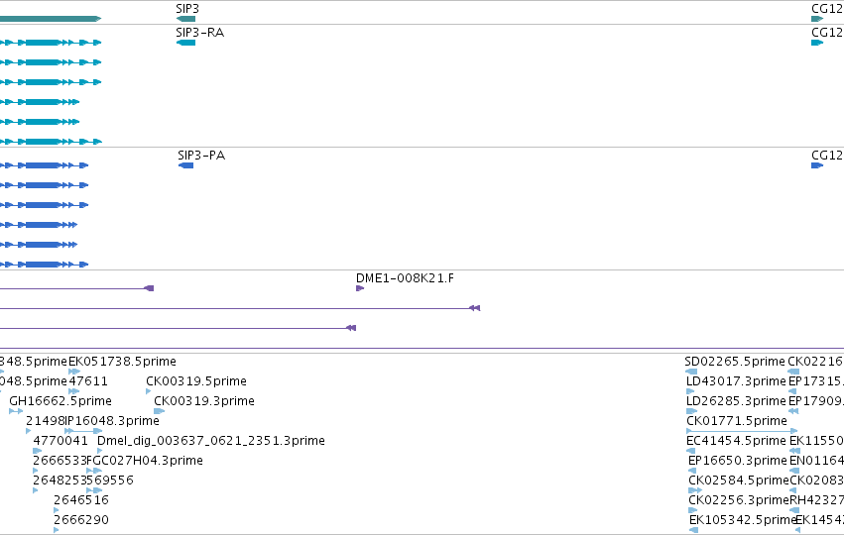Viewport: 844px width, 535px height.
Task: Click the SIP3-PA label
Action: pyautogui.click(x=201, y=156)
